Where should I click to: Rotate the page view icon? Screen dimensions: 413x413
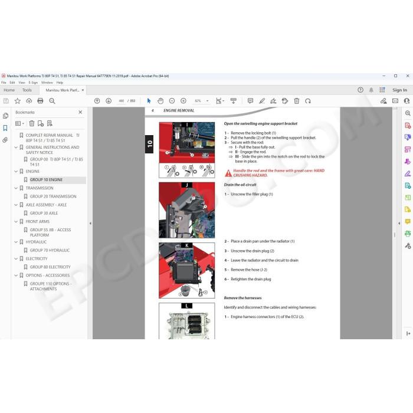(x=308, y=101)
